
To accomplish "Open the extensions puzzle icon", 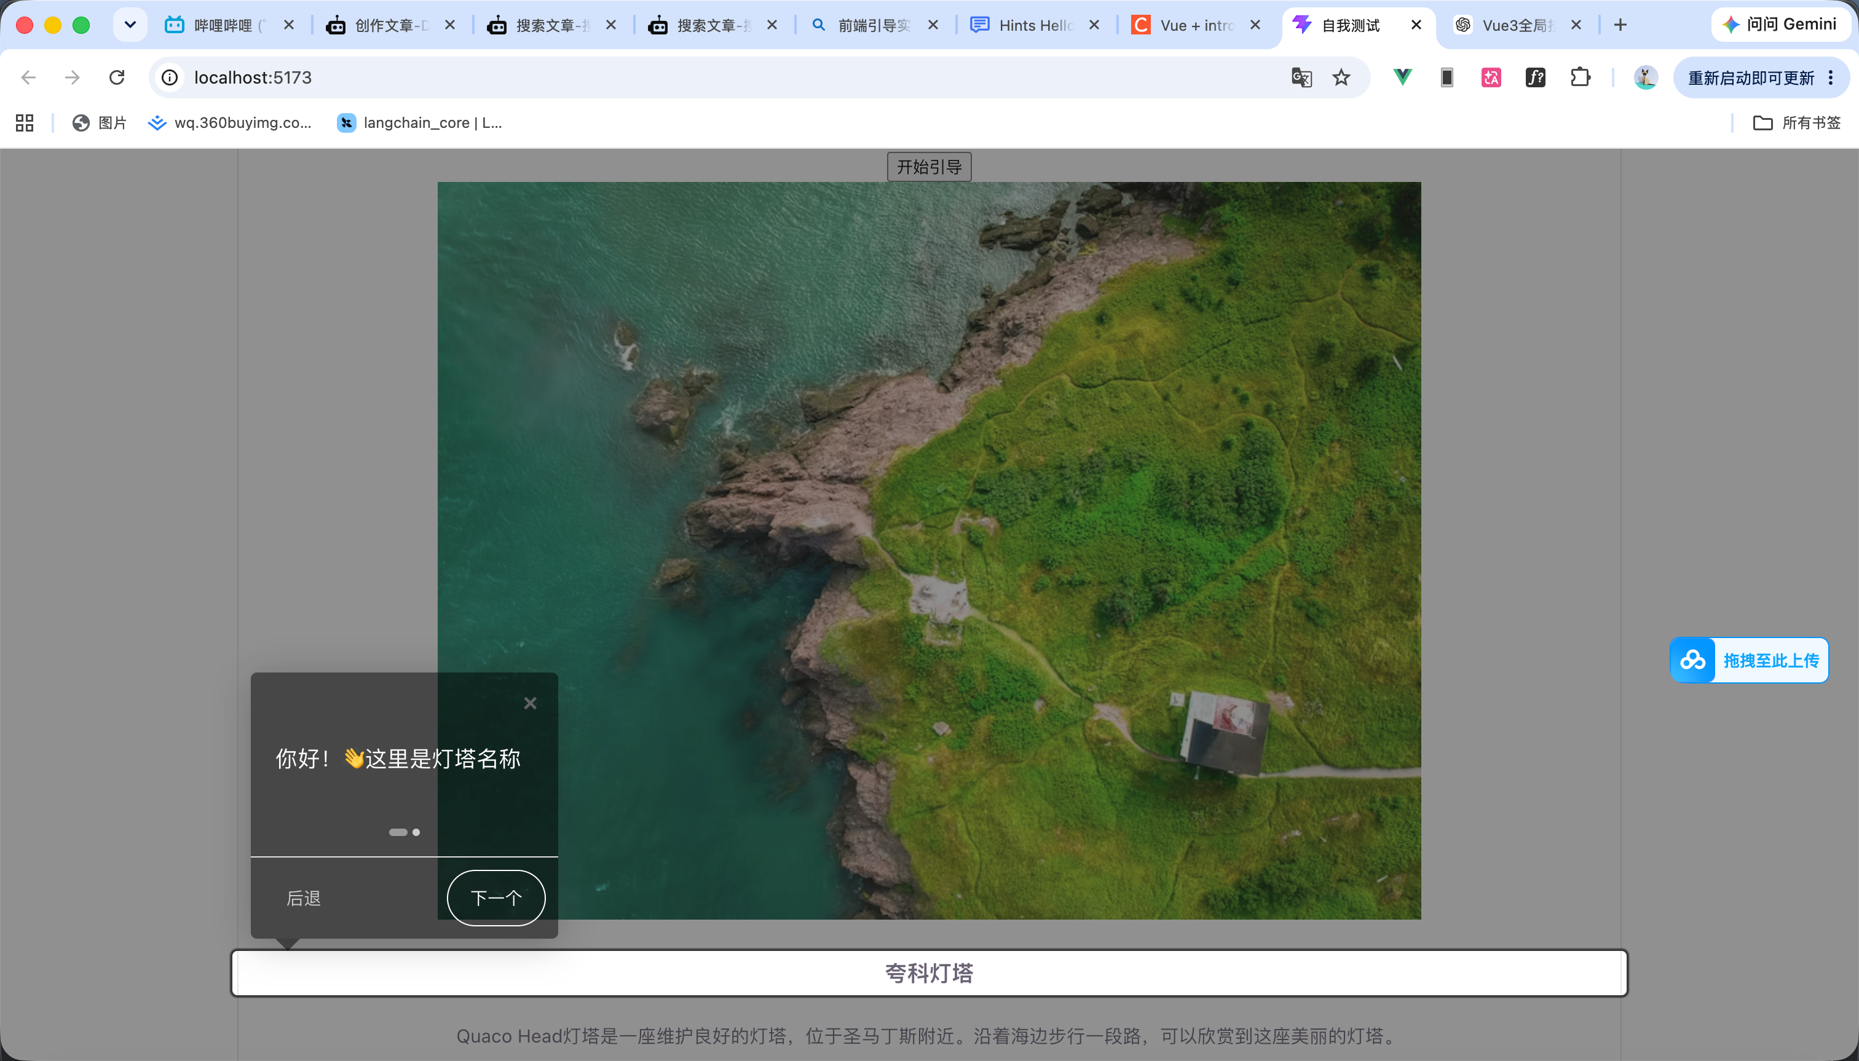I will (1580, 77).
